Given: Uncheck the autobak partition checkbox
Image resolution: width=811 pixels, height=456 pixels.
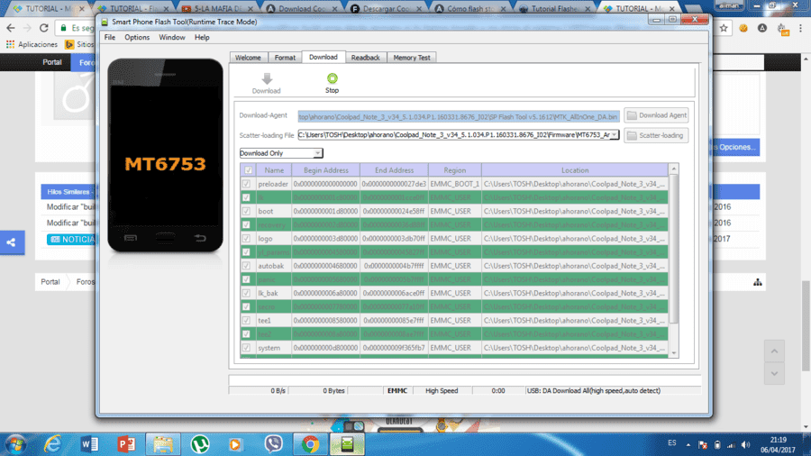Looking at the screenshot, I should click(246, 266).
